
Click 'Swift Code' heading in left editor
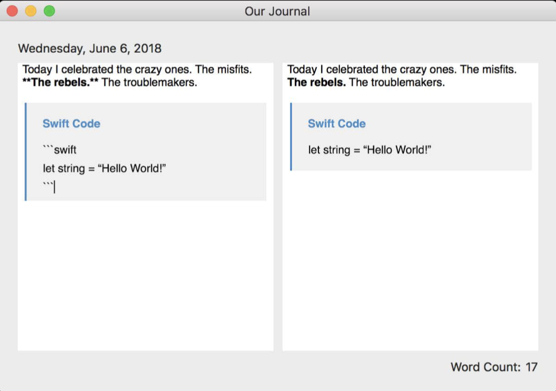71,124
